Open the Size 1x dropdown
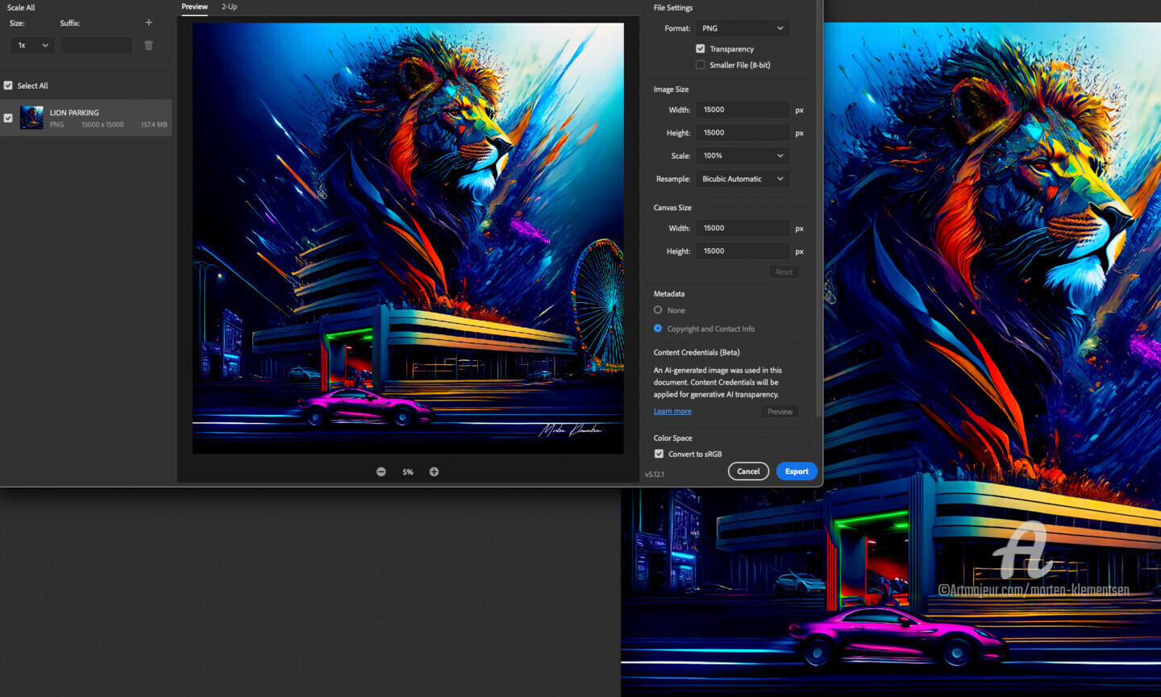This screenshot has height=697, width=1161. tap(32, 45)
